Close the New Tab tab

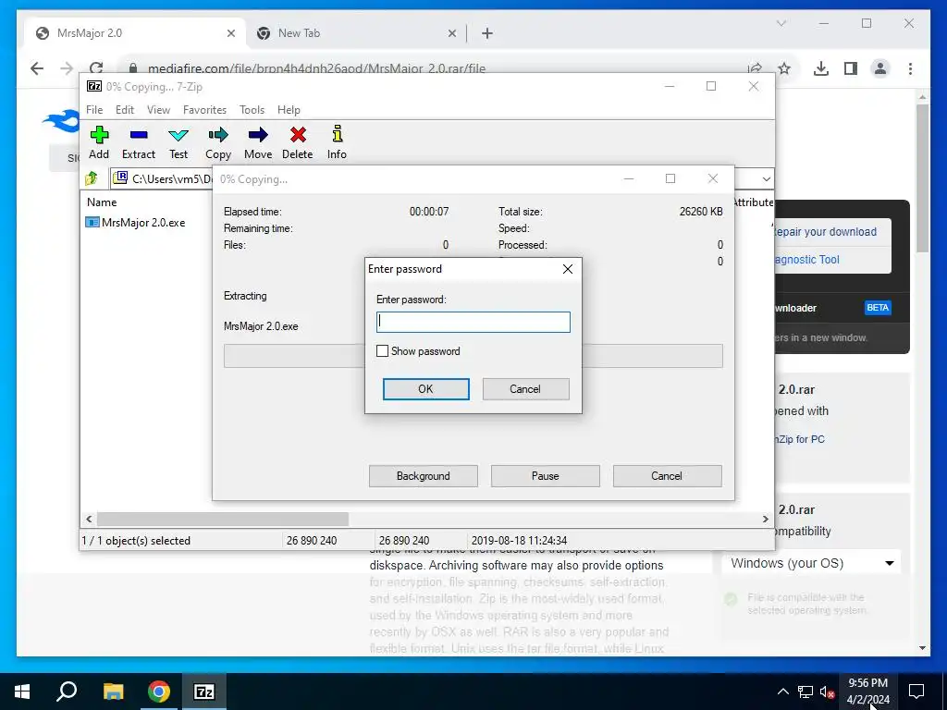pos(451,33)
